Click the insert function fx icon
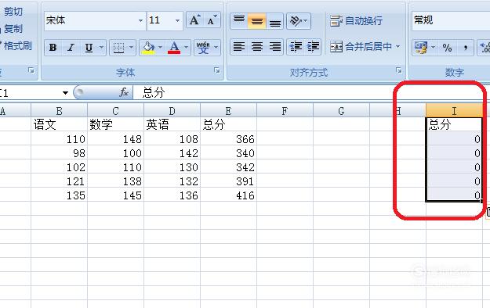 [x=124, y=92]
